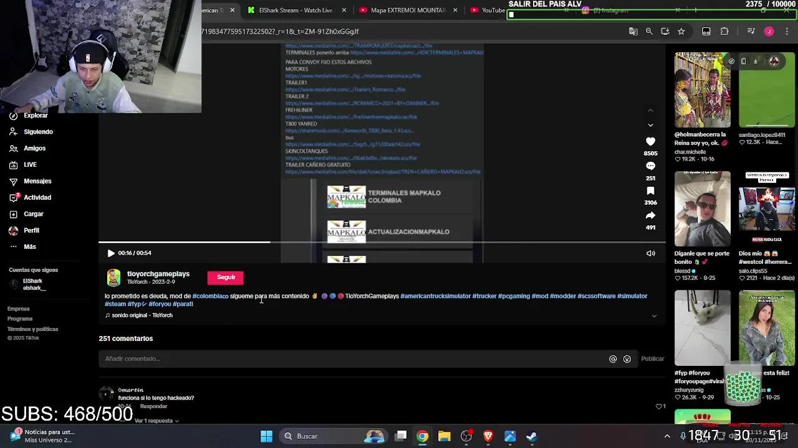Expand the video description chevron
Screen dimensions: 798x448
[654, 316]
